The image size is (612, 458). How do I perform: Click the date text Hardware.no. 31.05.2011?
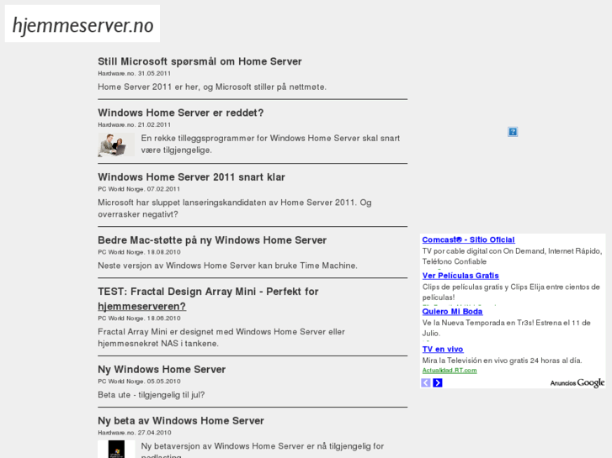tap(134, 73)
